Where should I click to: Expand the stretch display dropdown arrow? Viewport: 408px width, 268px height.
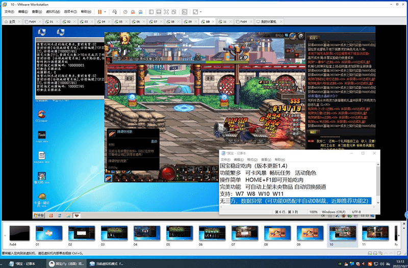click(x=200, y=12)
